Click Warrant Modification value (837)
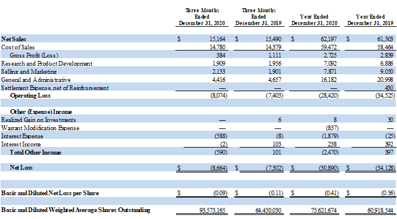 pos(332,128)
